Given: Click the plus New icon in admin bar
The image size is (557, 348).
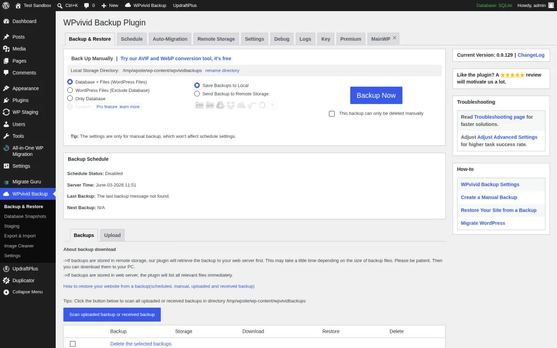Looking at the screenshot, I should 104,6.
